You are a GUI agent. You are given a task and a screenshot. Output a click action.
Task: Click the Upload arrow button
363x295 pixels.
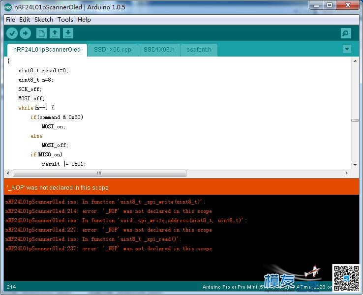[x=25, y=33]
